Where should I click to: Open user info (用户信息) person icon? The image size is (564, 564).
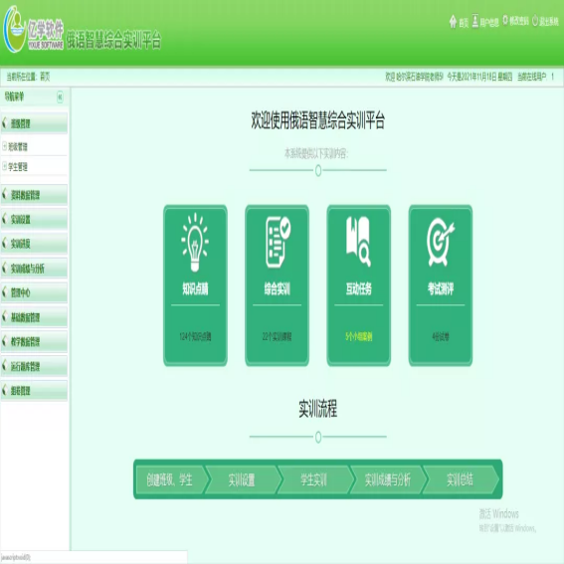tap(475, 21)
